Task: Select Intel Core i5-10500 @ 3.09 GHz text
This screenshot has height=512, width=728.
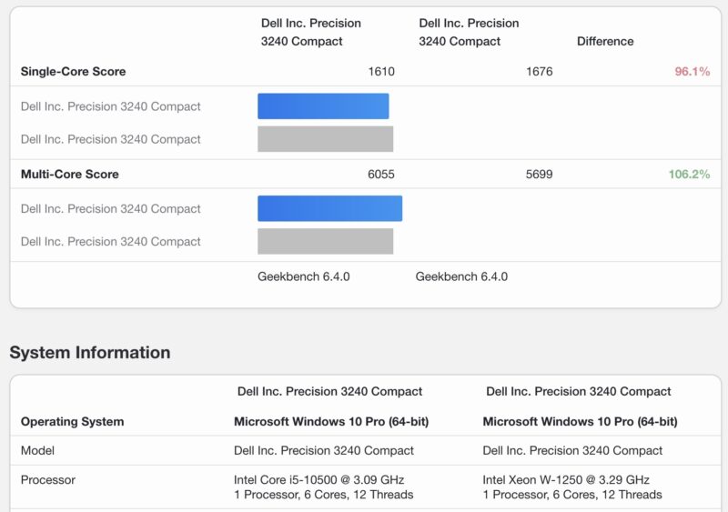Action: pyautogui.click(x=319, y=479)
